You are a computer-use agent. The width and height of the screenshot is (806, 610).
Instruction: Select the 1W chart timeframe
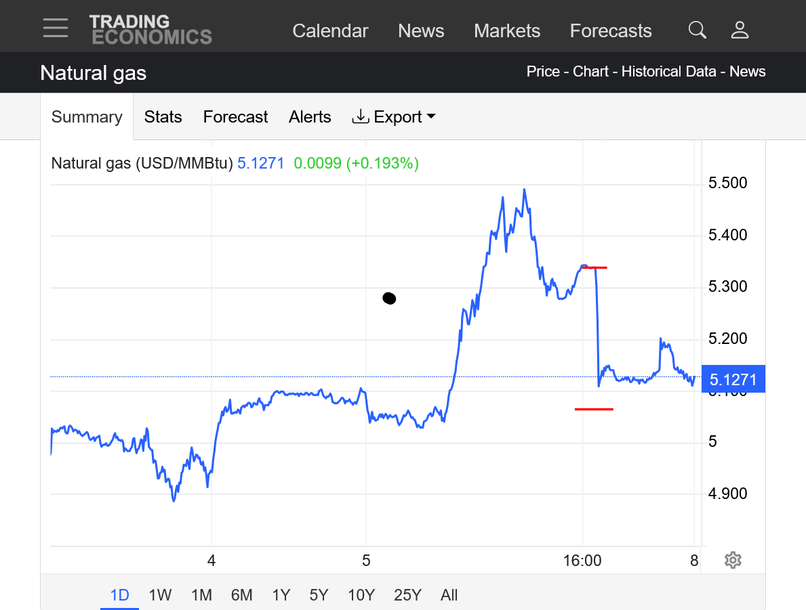pos(160,595)
